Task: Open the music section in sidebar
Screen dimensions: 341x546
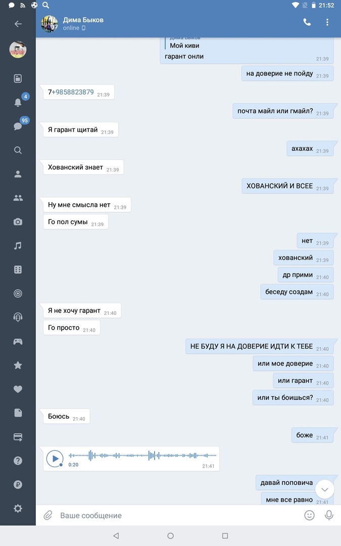Action: pos(18,246)
